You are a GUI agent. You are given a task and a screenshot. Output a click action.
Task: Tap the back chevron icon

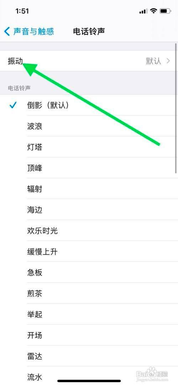tap(7, 31)
